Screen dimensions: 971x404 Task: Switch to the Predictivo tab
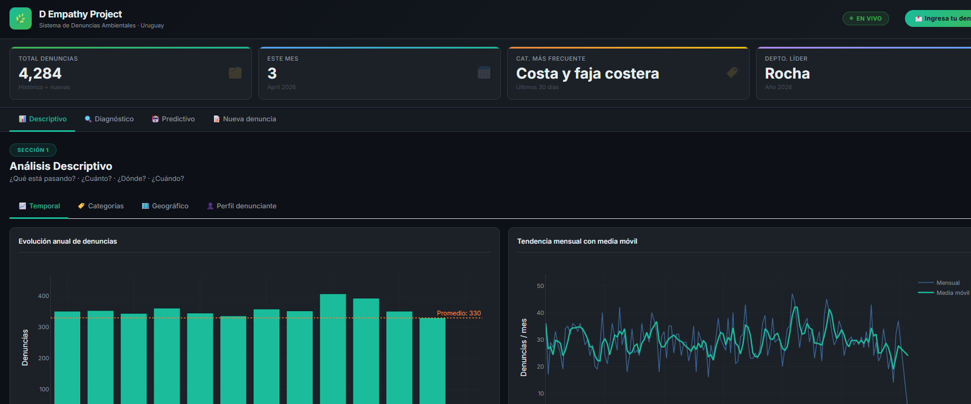(x=173, y=119)
